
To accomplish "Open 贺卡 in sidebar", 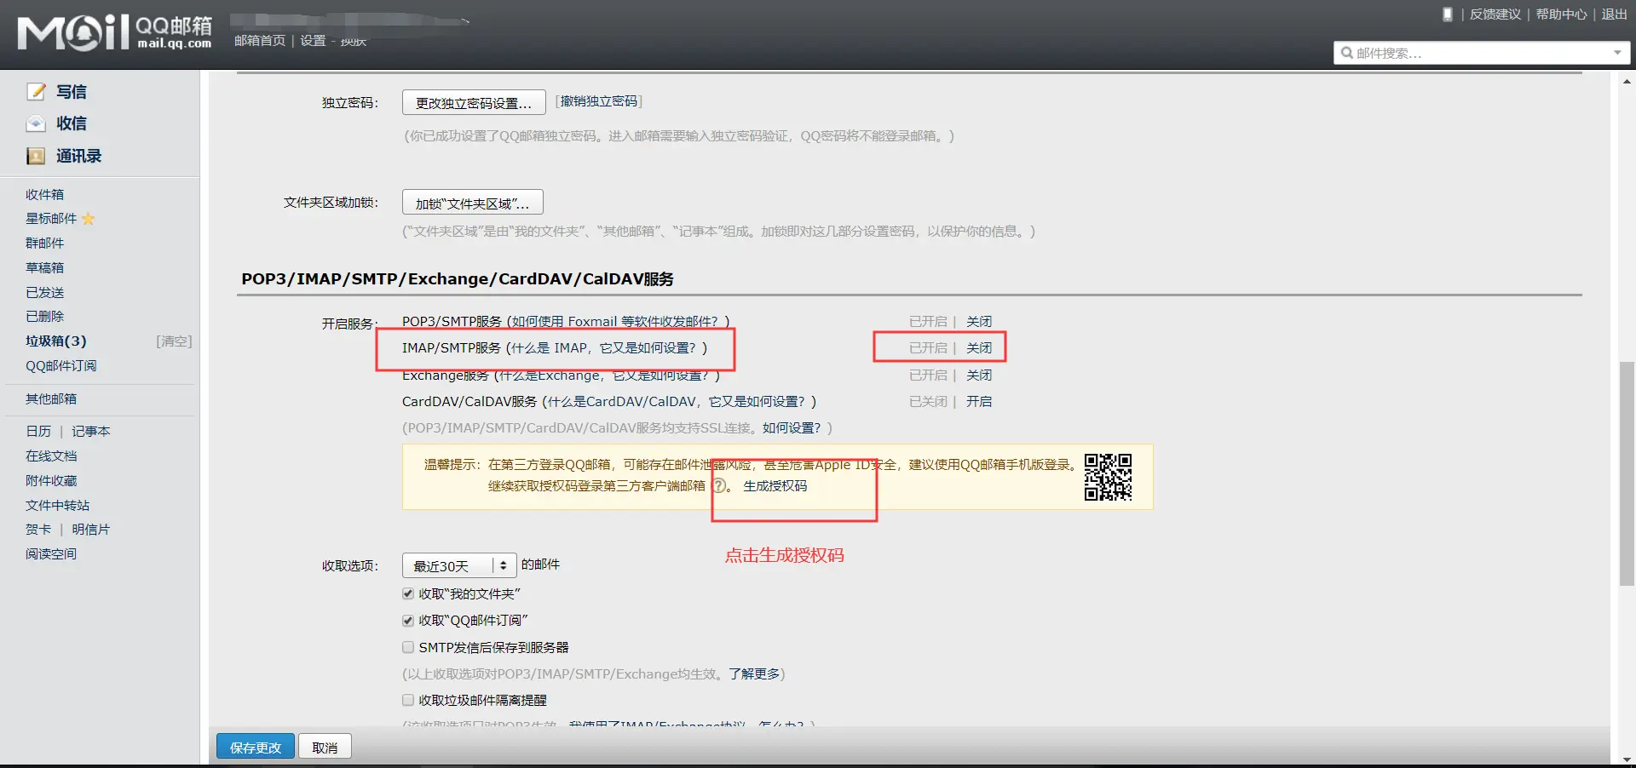I will (38, 530).
